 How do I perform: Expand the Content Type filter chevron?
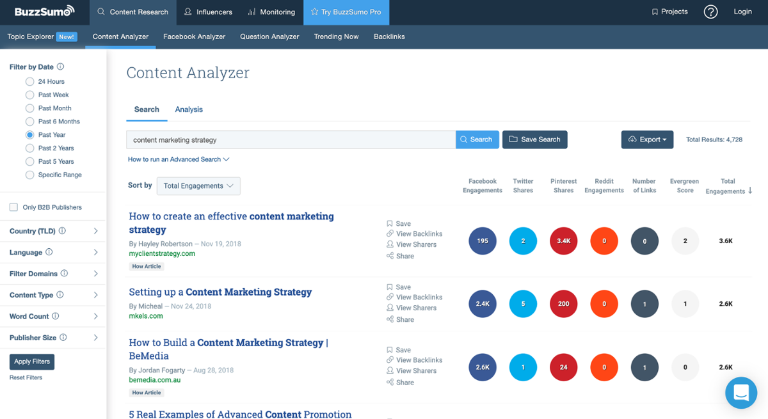tap(95, 295)
